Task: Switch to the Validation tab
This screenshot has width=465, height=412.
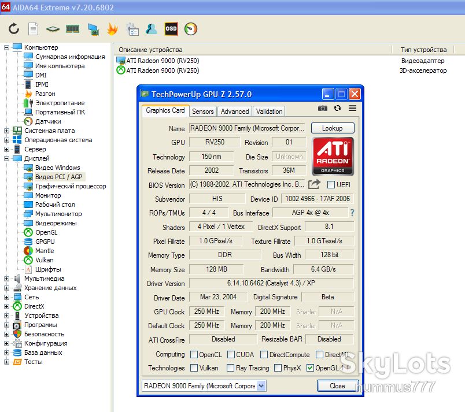Action: [x=270, y=112]
